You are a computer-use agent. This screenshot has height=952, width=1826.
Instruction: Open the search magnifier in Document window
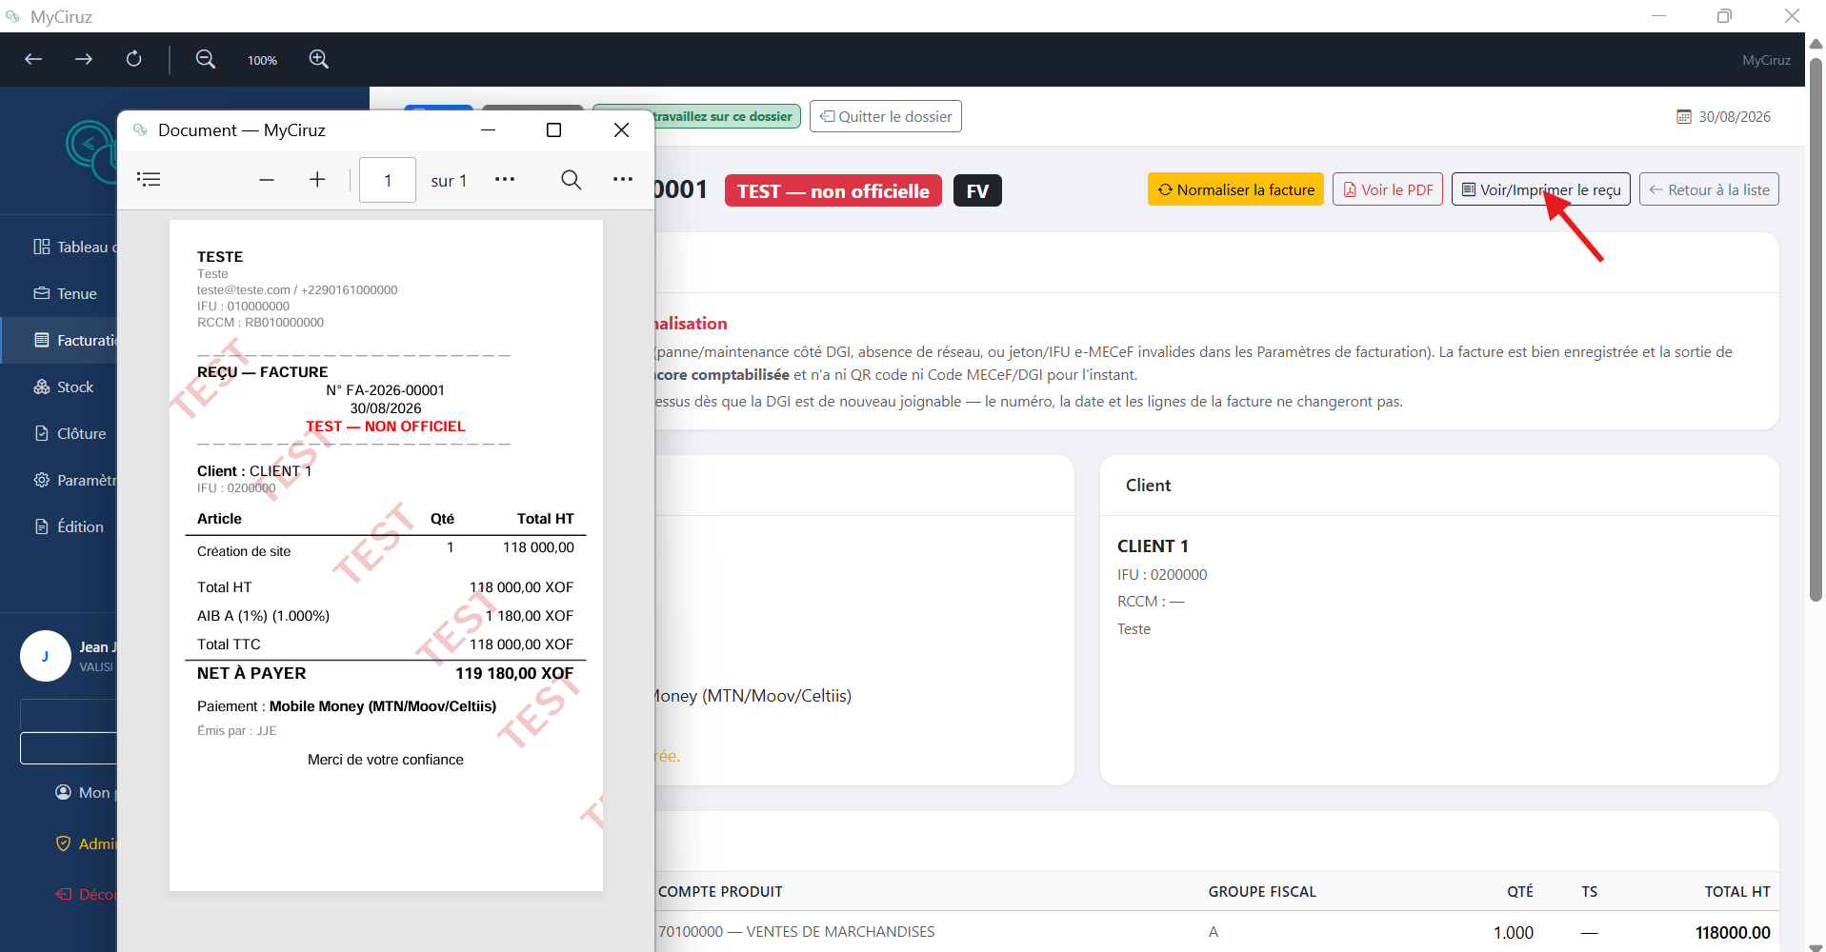click(x=571, y=180)
